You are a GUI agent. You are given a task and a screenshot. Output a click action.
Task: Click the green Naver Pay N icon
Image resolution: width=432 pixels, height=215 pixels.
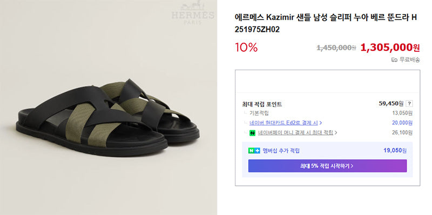click(x=252, y=133)
